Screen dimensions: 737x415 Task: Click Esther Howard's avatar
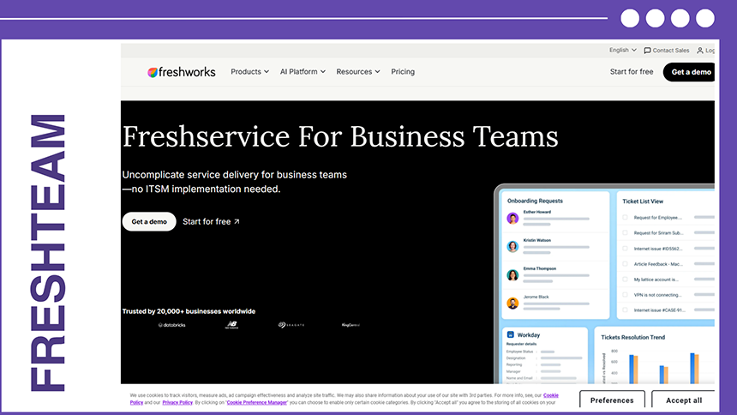[512, 219]
